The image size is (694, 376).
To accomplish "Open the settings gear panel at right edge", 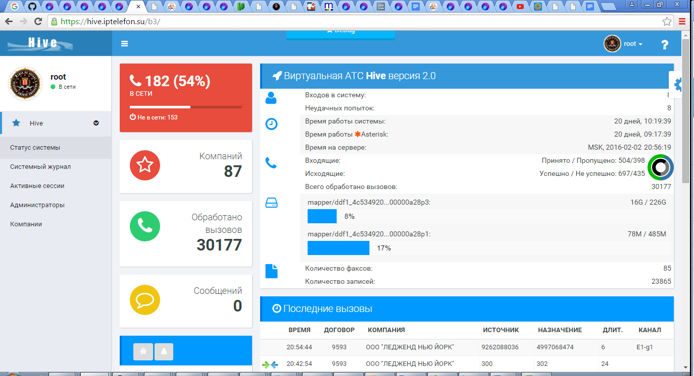I will point(677,85).
